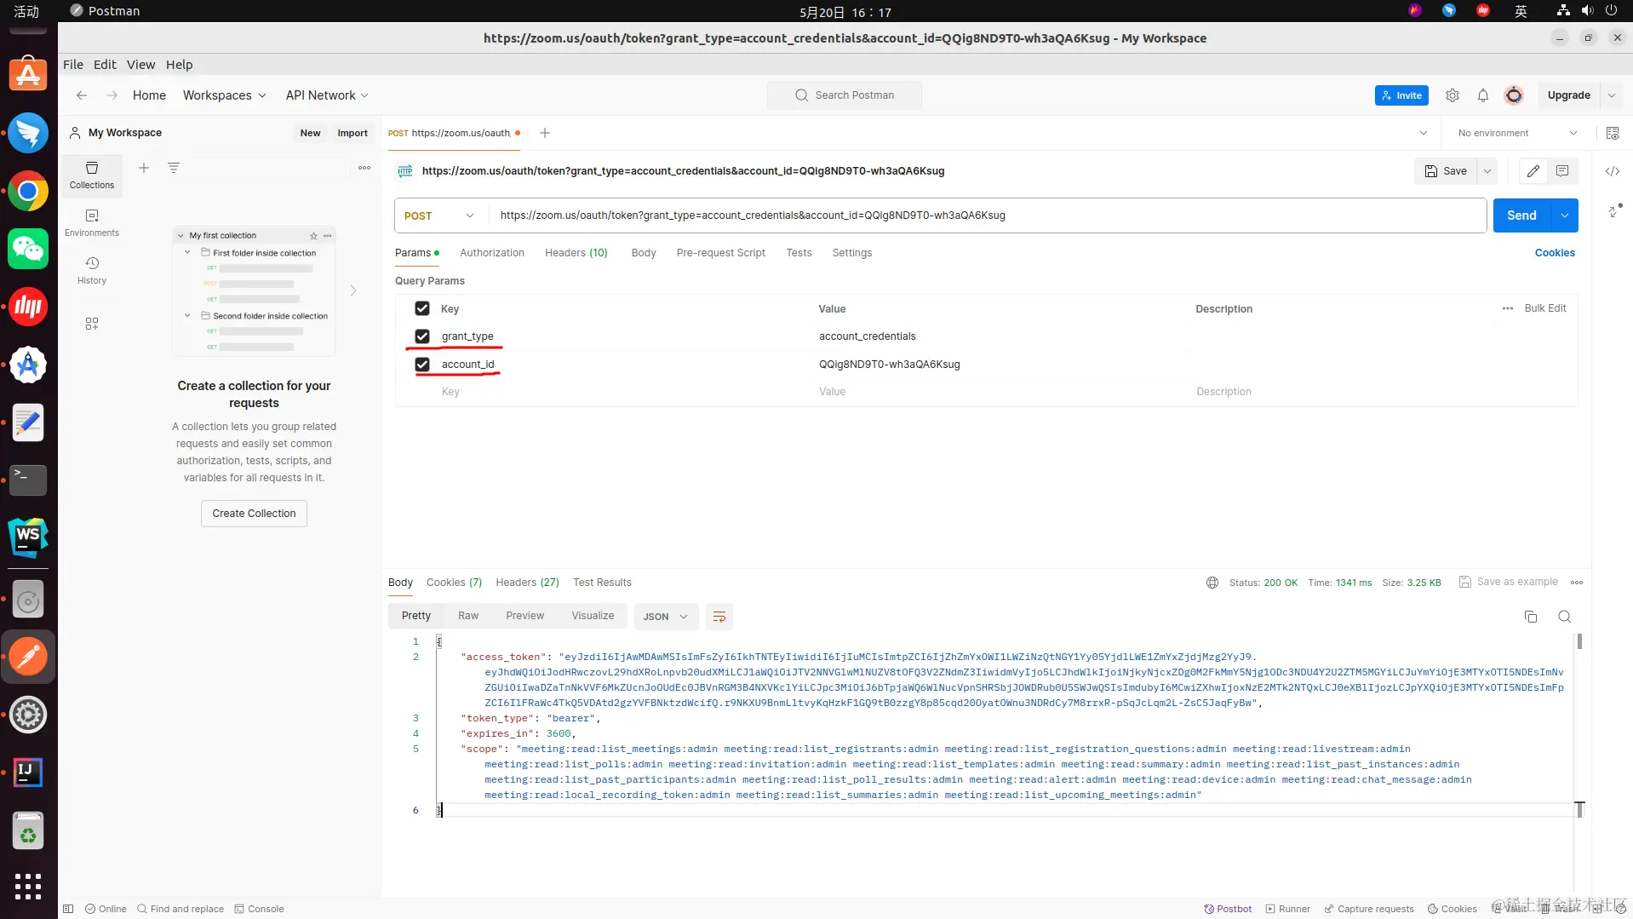Click the configure workspace sidebar grid icon

(x=92, y=324)
